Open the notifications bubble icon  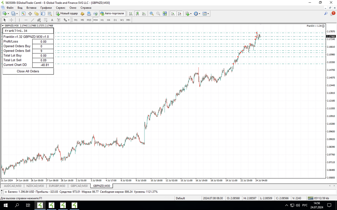point(333,14)
